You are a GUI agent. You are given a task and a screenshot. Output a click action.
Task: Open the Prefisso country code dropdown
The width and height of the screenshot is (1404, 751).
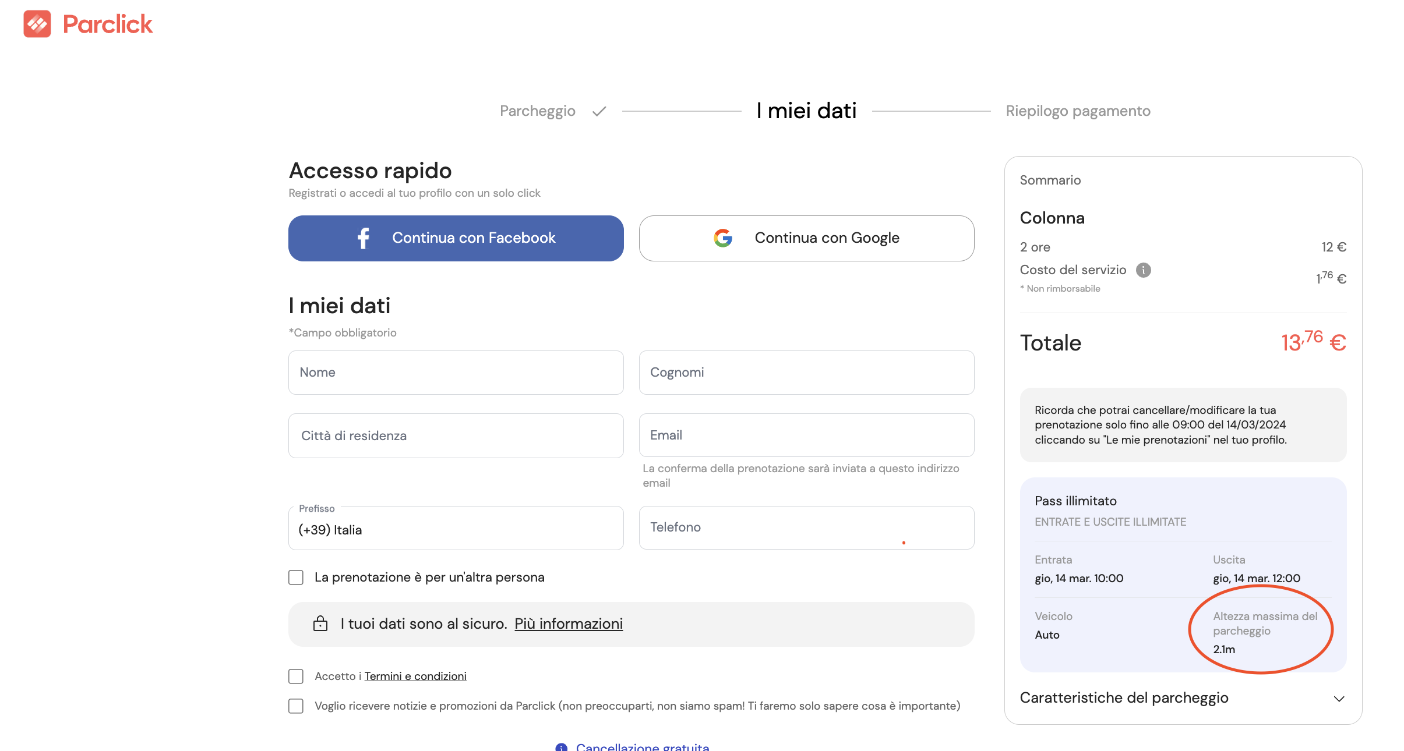coord(456,529)
